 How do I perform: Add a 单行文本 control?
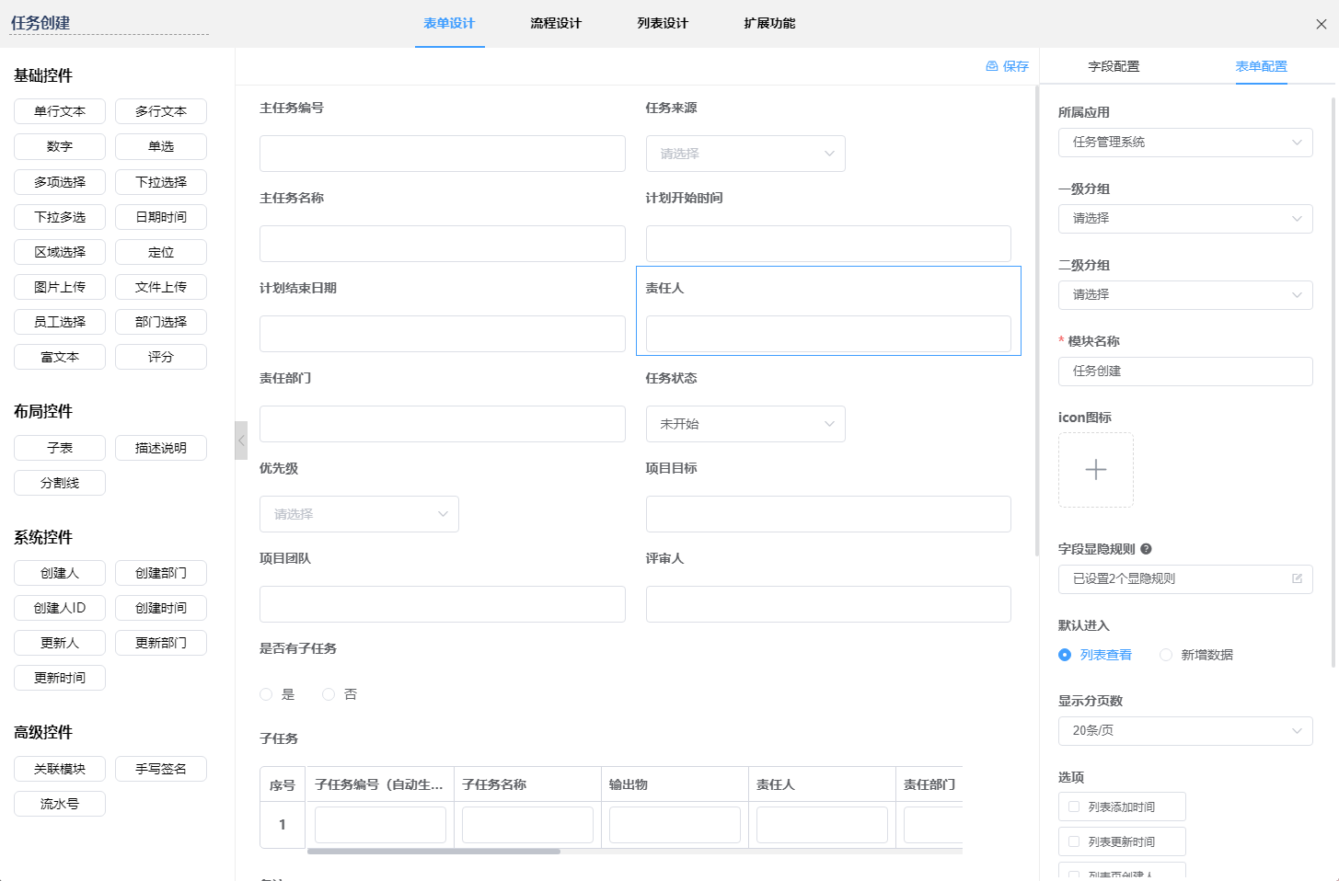click(60, 111)
